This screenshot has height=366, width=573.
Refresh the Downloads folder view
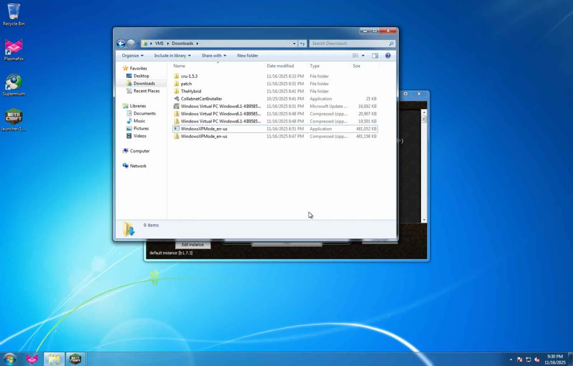(x=303, y=44)
